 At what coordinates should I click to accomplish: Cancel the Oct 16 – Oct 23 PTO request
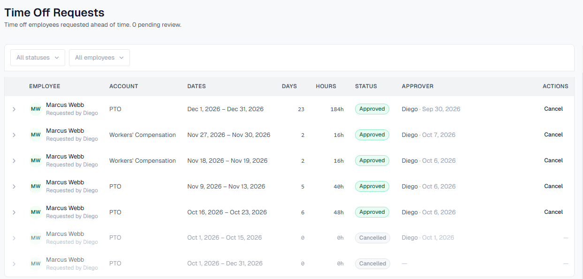point(553,212)
